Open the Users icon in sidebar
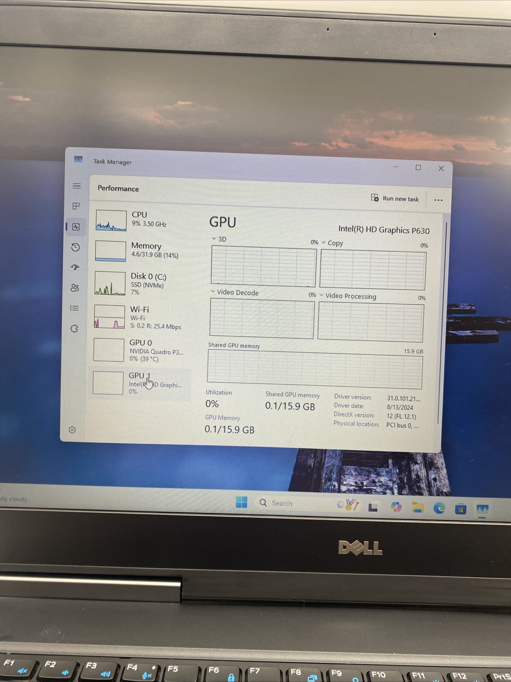This screenshot has height=682, width=511. pyautogui.click(x=75, y=288)
